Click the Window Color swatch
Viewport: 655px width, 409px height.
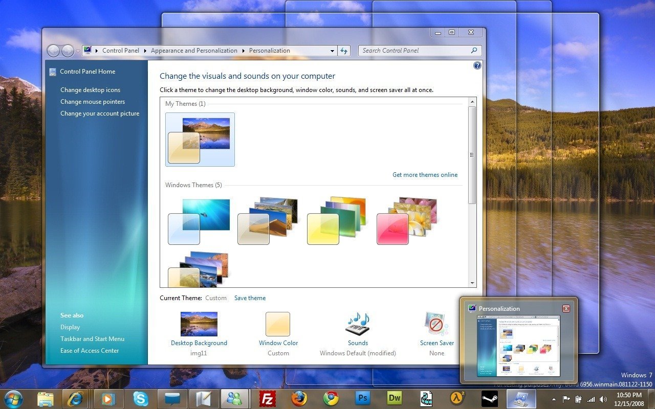click(x=277, y=325)
